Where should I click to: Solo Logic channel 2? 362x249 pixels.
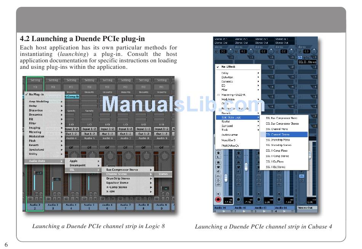point(41,194)
